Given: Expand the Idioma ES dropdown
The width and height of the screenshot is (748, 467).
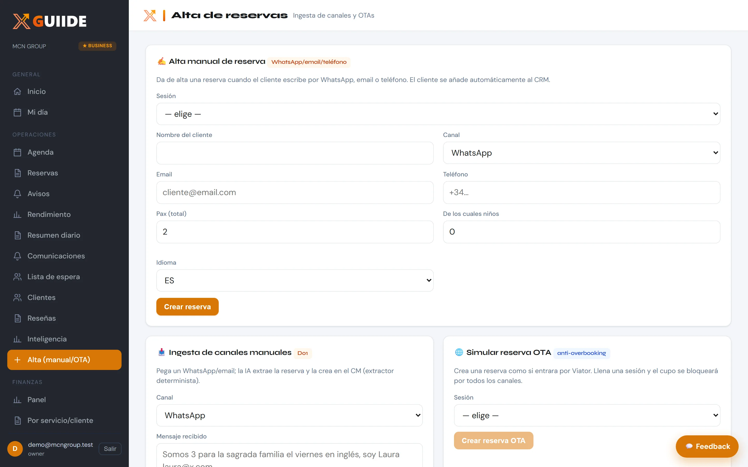Looking at the screenshot, I should [295, 280].
